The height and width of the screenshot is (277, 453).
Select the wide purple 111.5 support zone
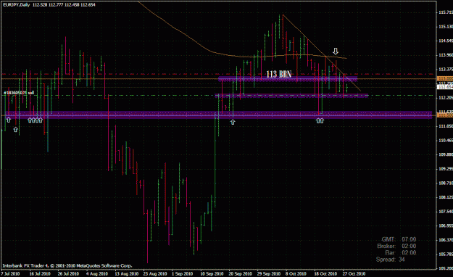pyautogui.click(x=218, y=115)
